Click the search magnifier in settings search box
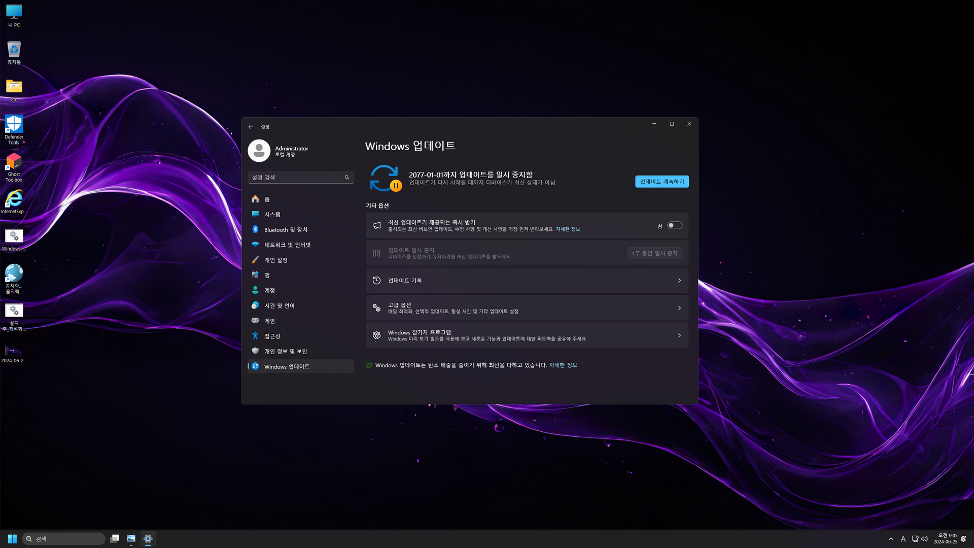 347,178
